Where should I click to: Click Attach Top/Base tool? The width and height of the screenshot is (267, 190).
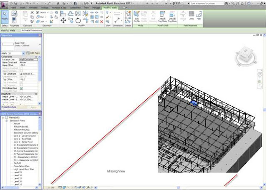[x=162, y=17]
